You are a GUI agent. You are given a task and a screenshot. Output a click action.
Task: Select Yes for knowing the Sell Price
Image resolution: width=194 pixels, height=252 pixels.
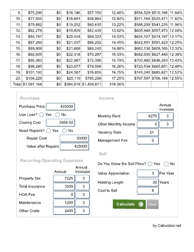click(x=150, y=164)
